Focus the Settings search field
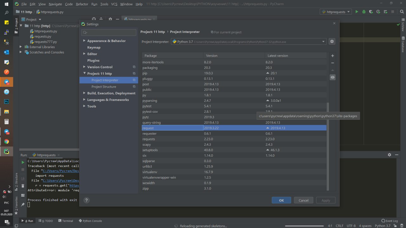 point(109,32)
